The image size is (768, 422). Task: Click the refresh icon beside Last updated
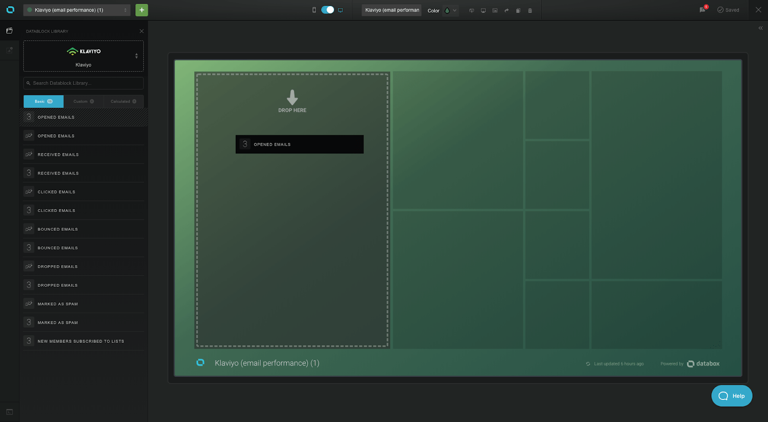588,364
